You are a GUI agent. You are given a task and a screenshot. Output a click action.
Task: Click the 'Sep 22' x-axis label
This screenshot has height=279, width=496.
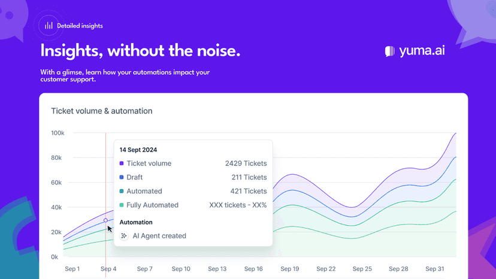click(x=326, y=269)
